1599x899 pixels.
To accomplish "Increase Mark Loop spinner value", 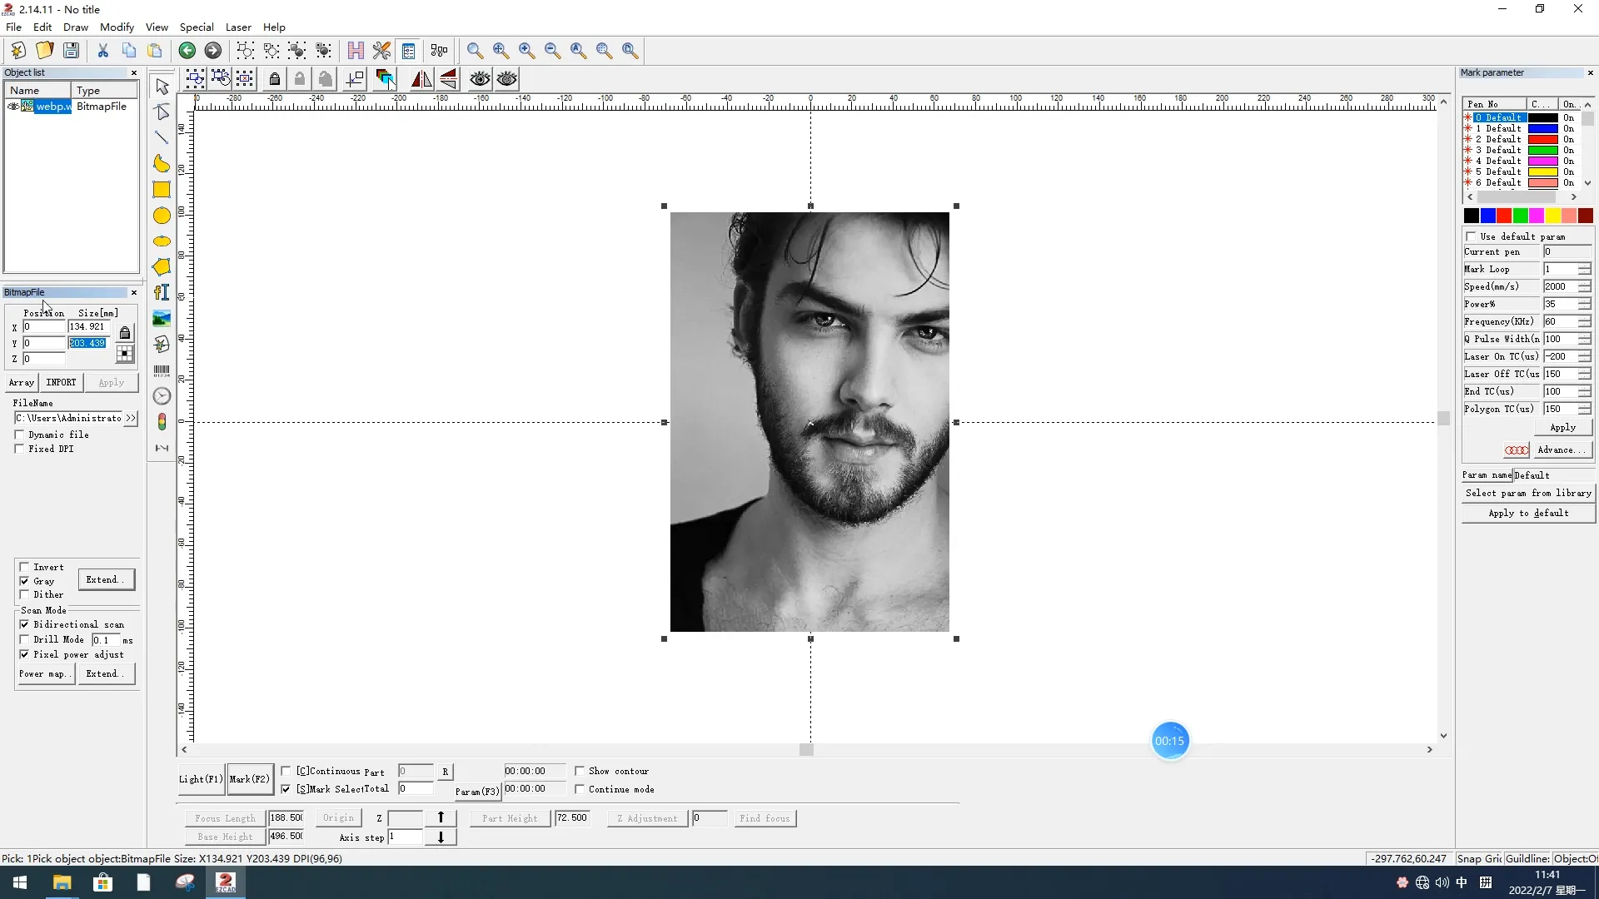I will tap(1584, 266).
